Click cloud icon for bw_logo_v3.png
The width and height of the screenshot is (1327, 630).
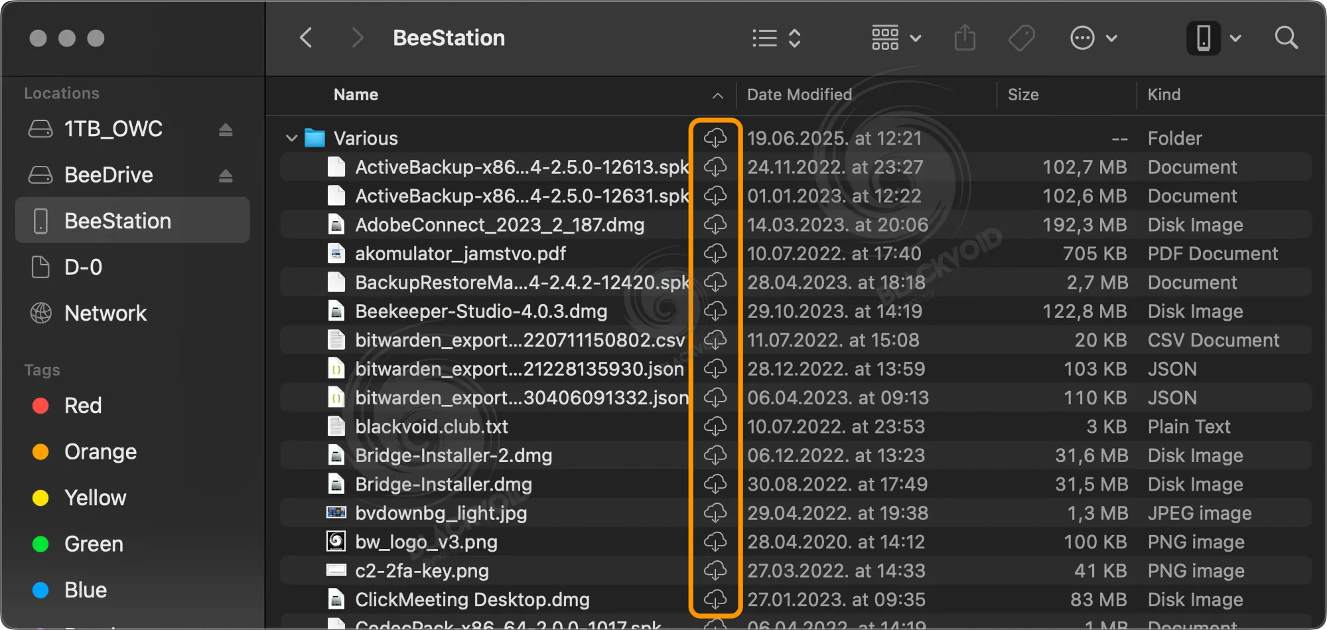(715, 542)
